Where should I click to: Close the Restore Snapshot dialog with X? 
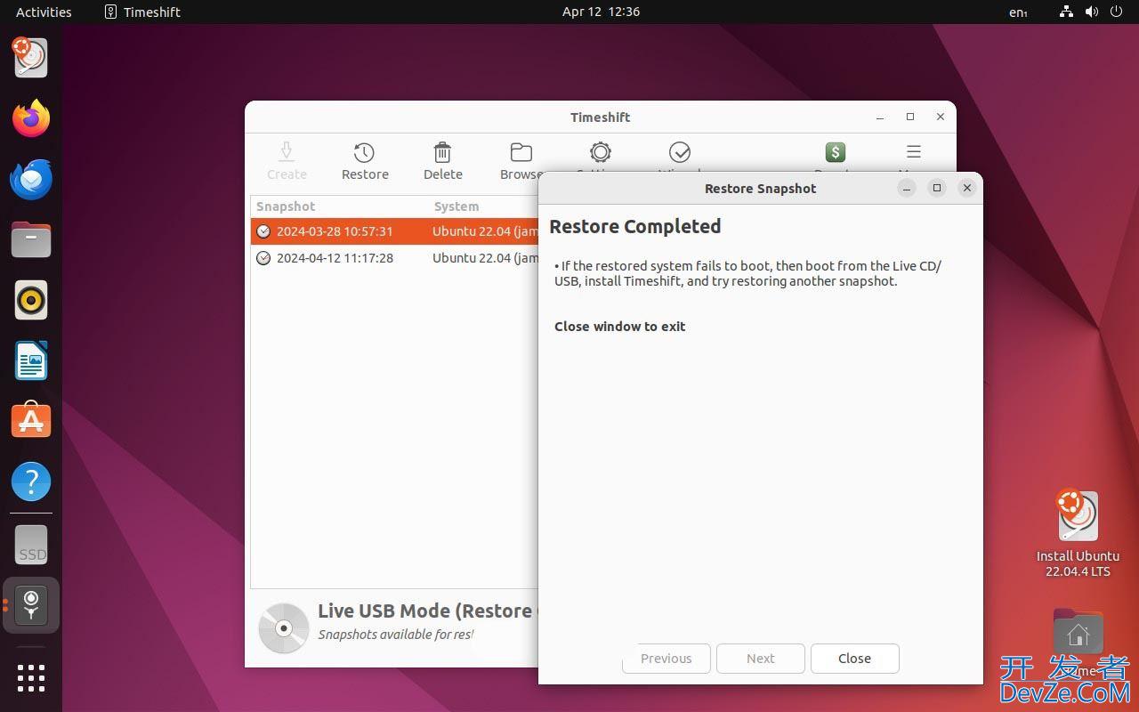tap(967, 188)
